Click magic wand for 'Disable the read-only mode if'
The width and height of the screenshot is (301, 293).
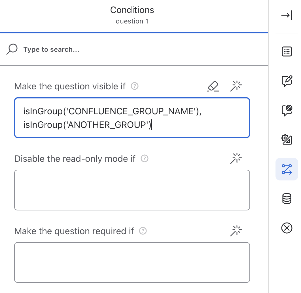(x=236, y=159)
